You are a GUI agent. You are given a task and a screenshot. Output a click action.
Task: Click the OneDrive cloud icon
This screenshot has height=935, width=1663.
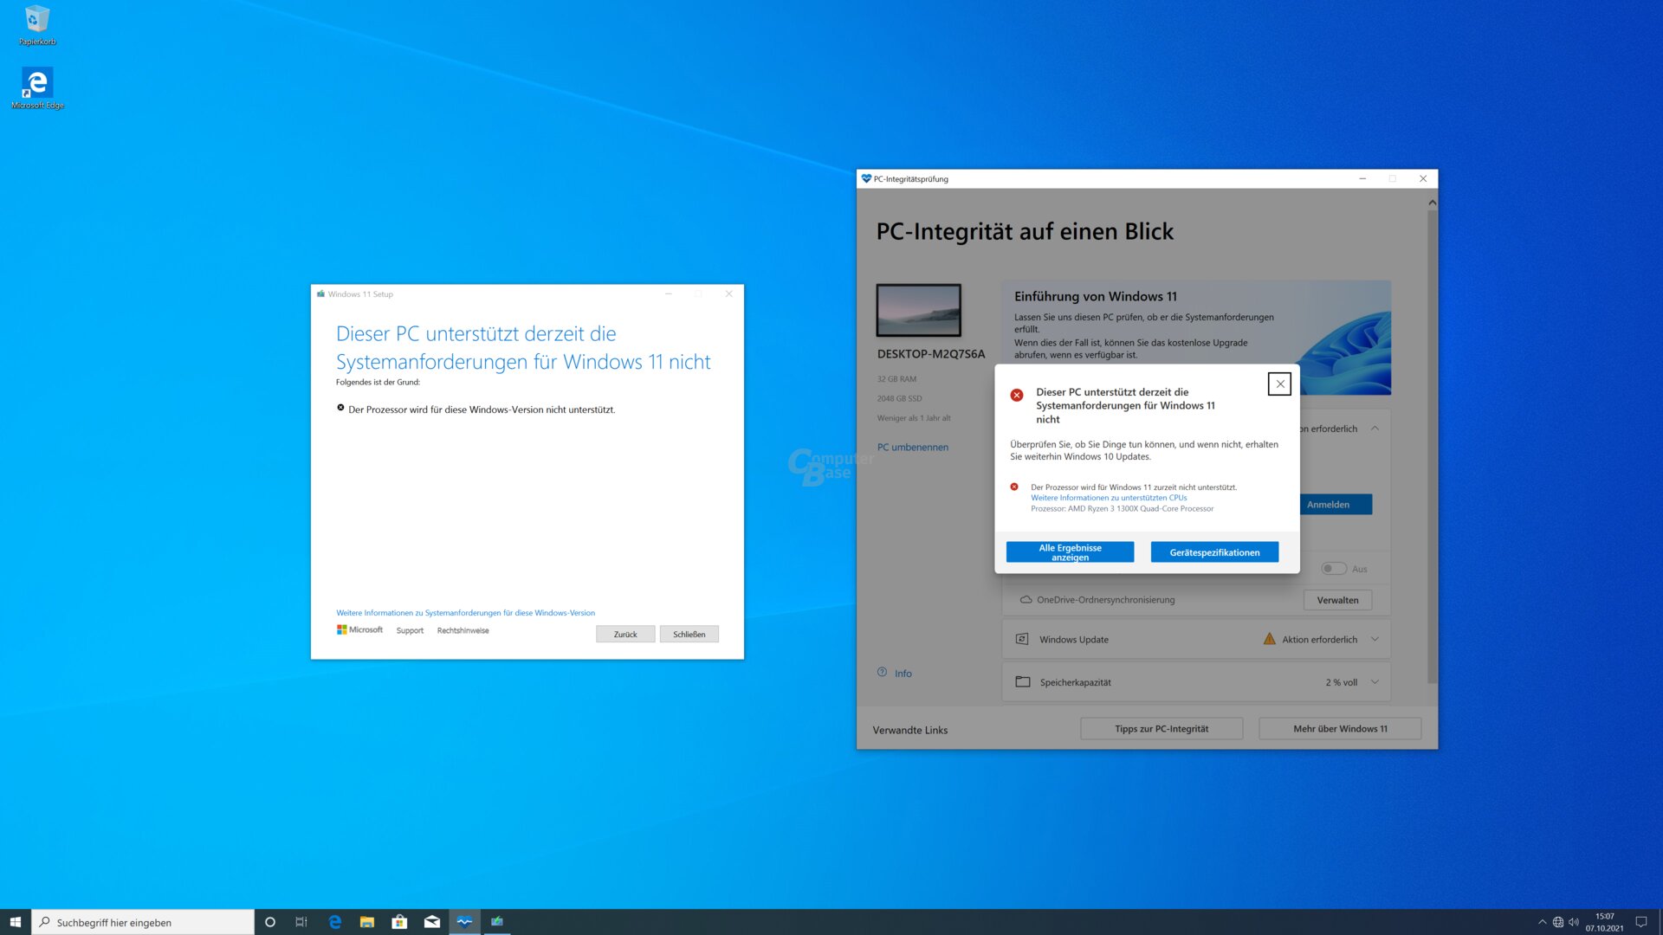1026,599
